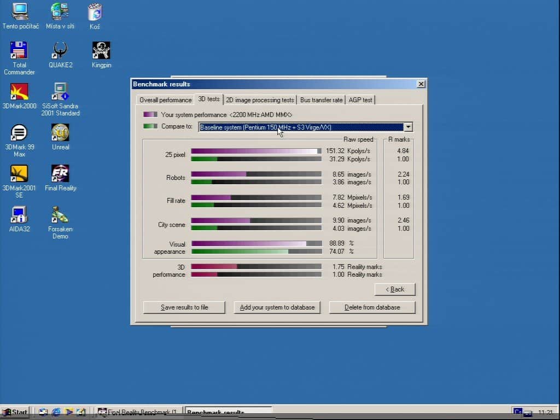Open the AIDA32 desktop icon
Screen dimensions: 560x420
coord(19,215)
